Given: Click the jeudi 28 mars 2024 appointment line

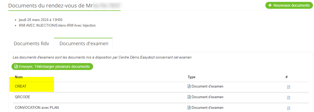Looking at the screenshot, I should click(x=41, y=20).
